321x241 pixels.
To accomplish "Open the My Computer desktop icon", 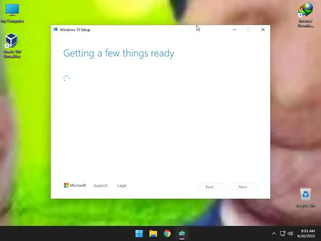I will pos(12,13).
